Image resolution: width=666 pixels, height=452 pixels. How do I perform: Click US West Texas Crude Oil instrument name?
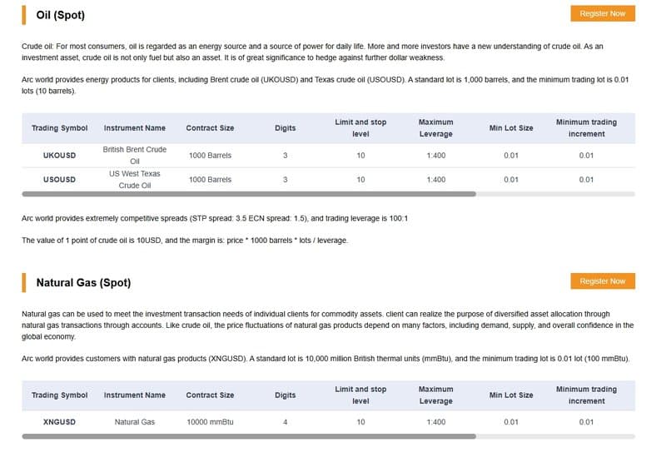[135, 180]
